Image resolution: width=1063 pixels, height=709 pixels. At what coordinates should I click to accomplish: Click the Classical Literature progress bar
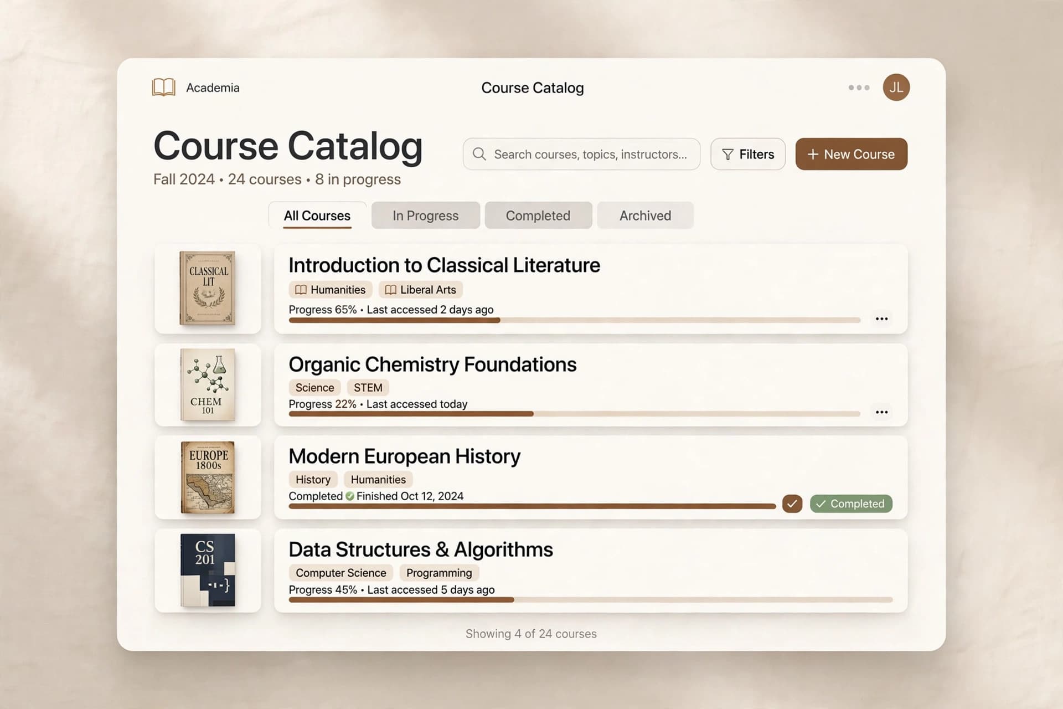pos(574,320)
